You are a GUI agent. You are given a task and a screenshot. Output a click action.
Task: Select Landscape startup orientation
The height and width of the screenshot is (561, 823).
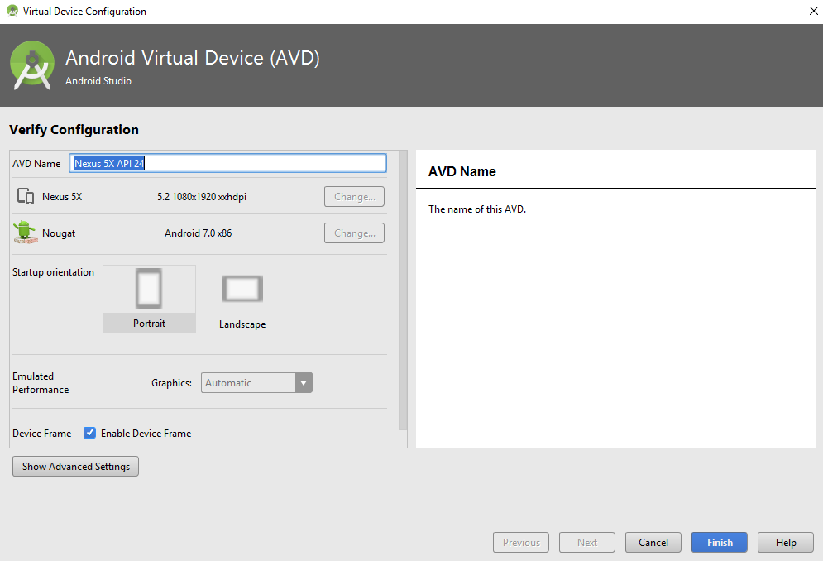click(242, 301)
